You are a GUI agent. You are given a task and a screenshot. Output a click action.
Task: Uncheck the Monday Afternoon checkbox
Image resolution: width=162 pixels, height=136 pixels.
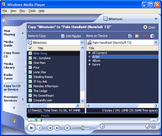[x=30, y=86]
